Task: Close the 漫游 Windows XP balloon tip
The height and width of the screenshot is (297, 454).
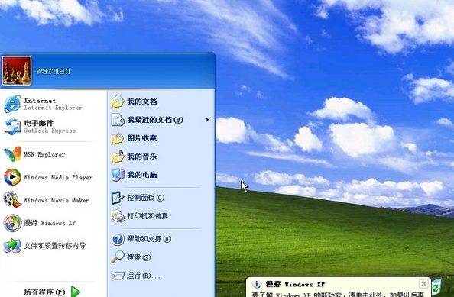Action: pyautogui.click(x=423, y=284)
